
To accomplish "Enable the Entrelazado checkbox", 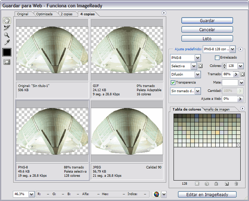I will 217,58.
